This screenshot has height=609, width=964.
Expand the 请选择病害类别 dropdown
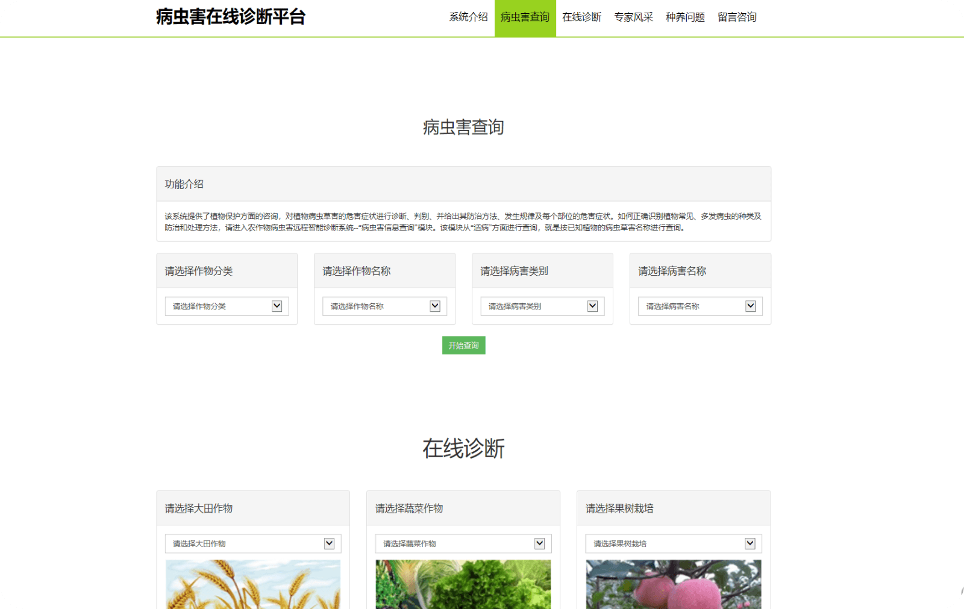(541, 306)
